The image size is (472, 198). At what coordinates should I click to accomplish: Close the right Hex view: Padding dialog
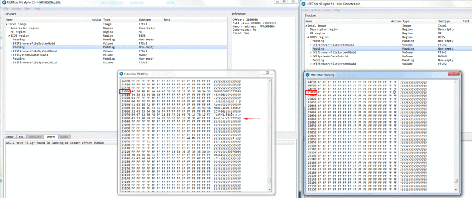454,74
